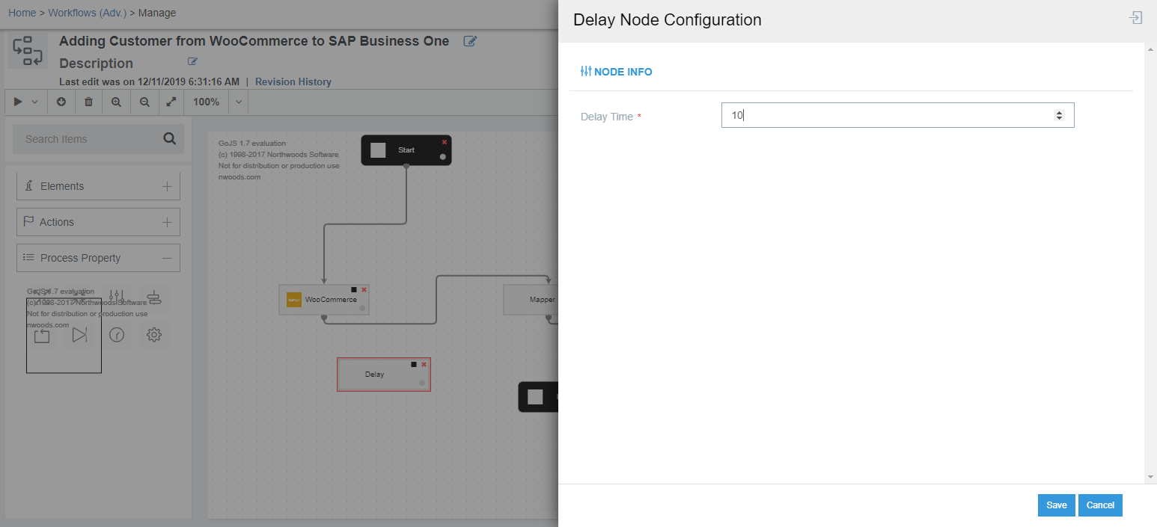The width and height of the screenshot is (1157, 527).
Task: Open the Revision History link
Action: pyautogui.click(x=293, y=82)
